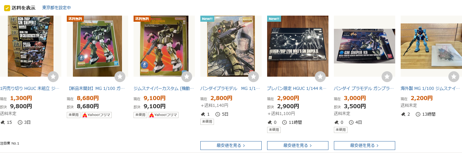View the Lydo Wolf's GM Sniper II box thumbnail
This screenshot has height=153, width=462.
(x=298, y=46)
